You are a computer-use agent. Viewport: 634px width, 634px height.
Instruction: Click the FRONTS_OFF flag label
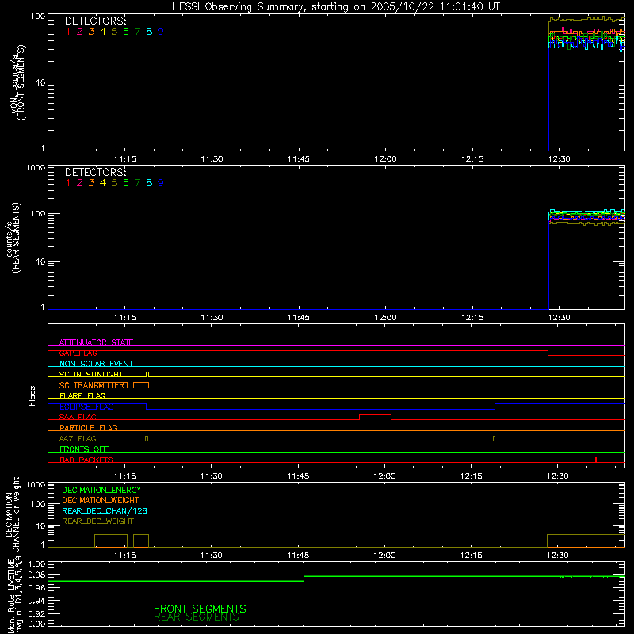[x=84, y=449]
